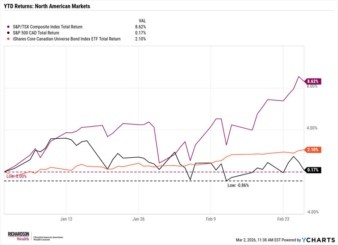Click the orange iShares bond legend dot

pos(10,39)
